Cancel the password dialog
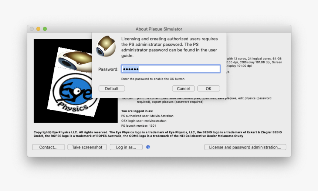Image resolution: width=318 pixels, height=191 pixels. 183,89
